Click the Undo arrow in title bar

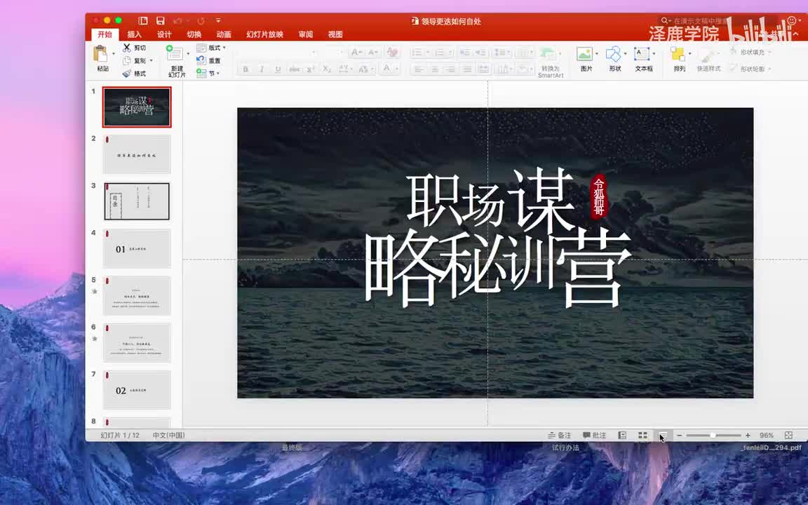pyautogui.click(x=177, y=20)
